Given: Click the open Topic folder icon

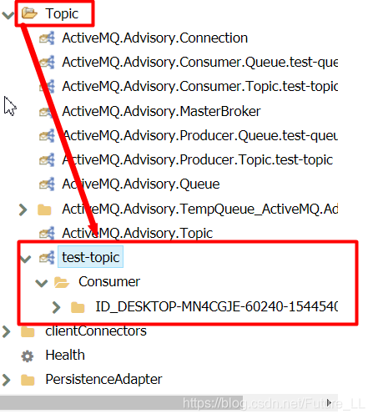Looking at the screenshot, I should point(29,13).
